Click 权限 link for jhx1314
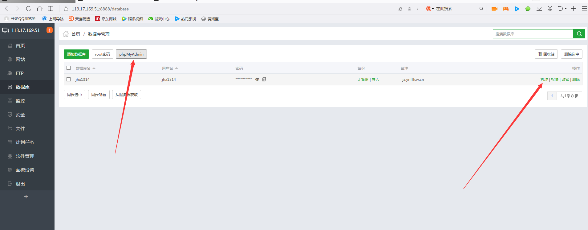This screenshot has width=588, height=230. (555, 79)
